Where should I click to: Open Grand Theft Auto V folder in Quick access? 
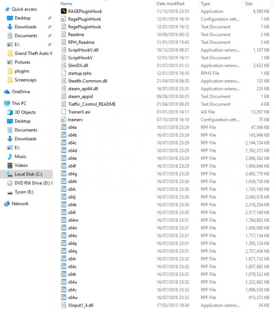33,53
